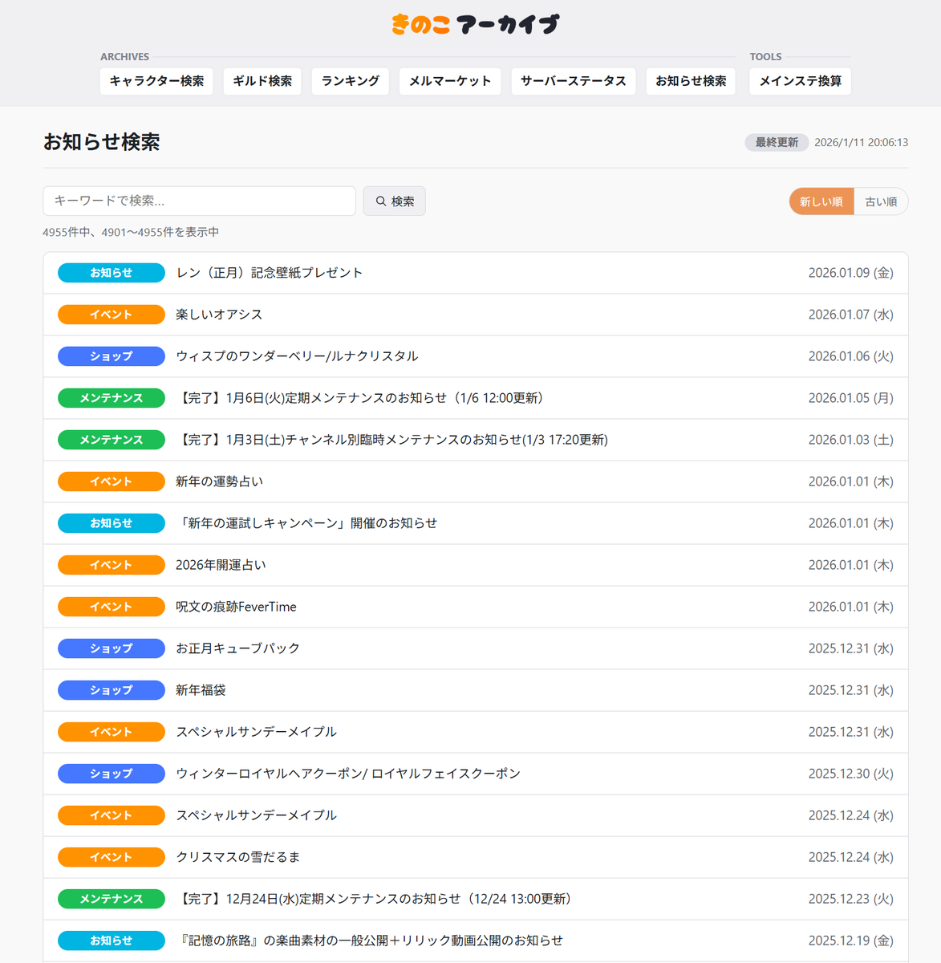Go to ランキング
This screenshot has height=963, width=941.
[x=351, y=81]
